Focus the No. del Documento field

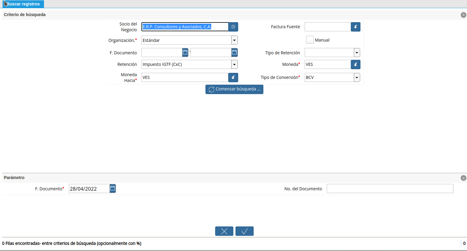[x=390, y=188]
